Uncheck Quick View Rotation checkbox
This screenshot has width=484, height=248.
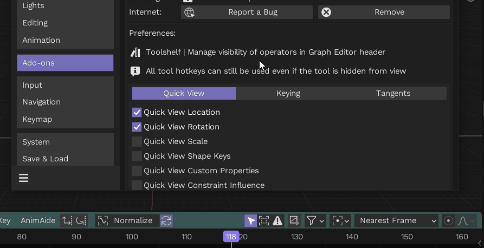point(137,127)
